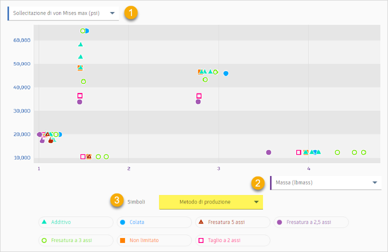Click the 60,000 y-axis label
The height and width of the screenshot is (252, 388).
tap(22, 40)
